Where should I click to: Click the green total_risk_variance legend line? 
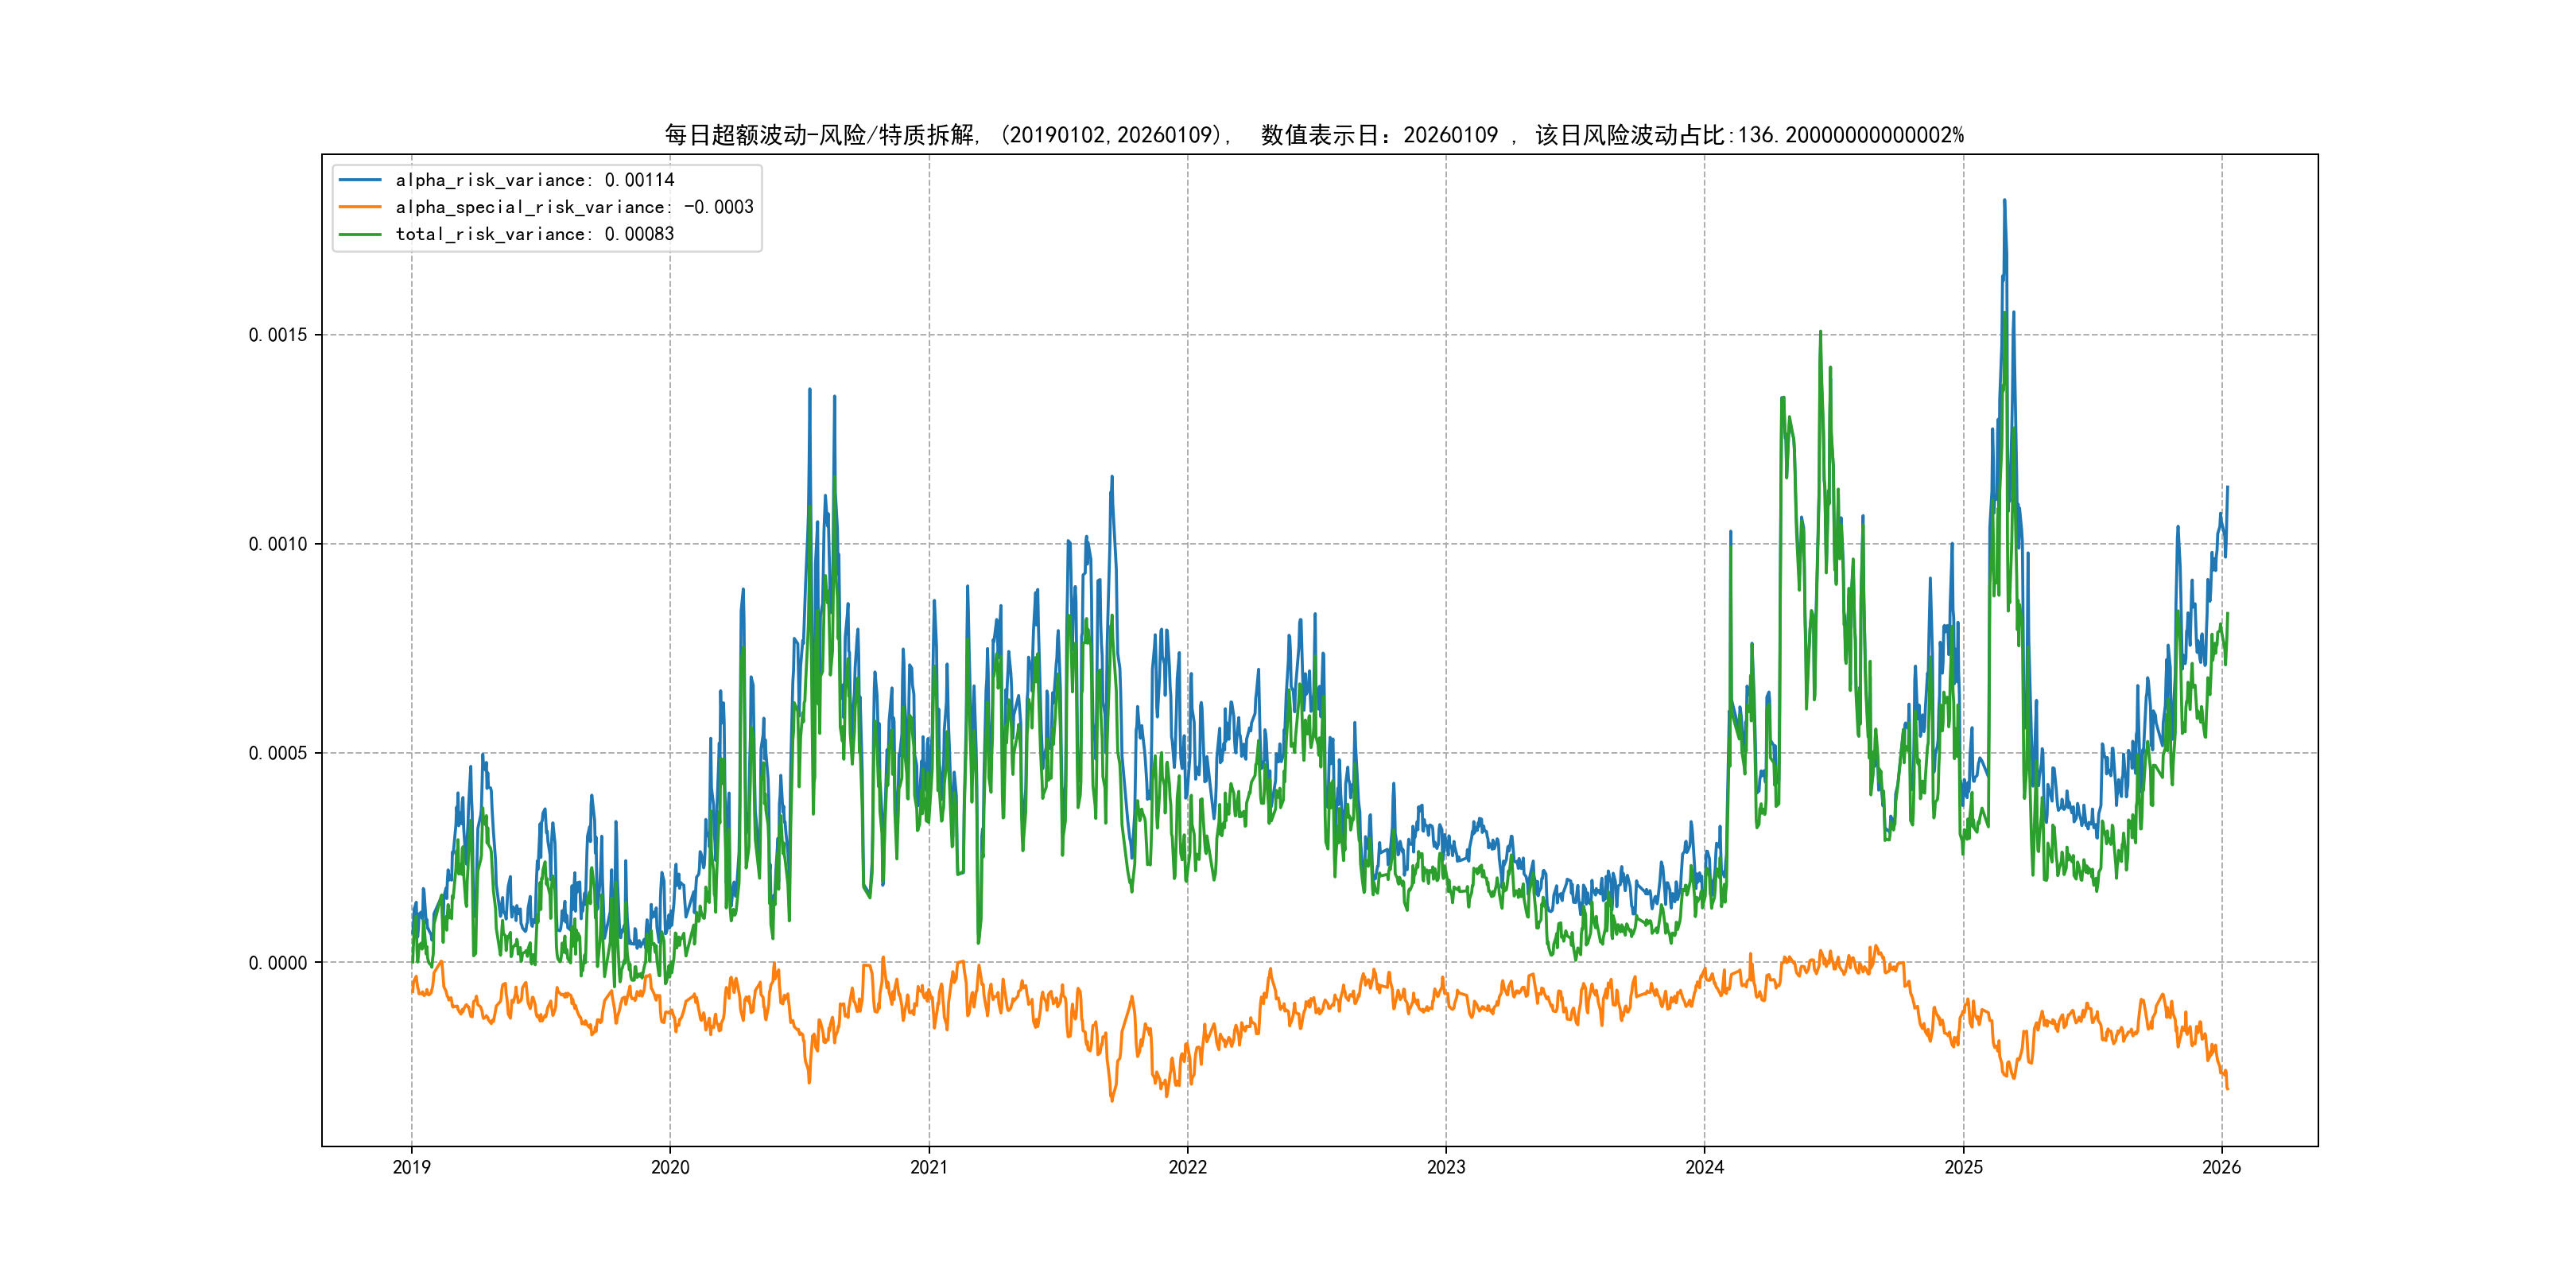pos(360,234)
